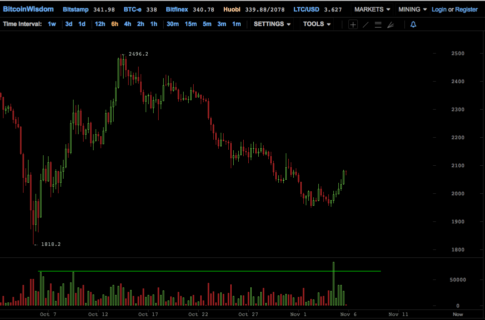Click the Oct 17 date label

pos(148,314)
